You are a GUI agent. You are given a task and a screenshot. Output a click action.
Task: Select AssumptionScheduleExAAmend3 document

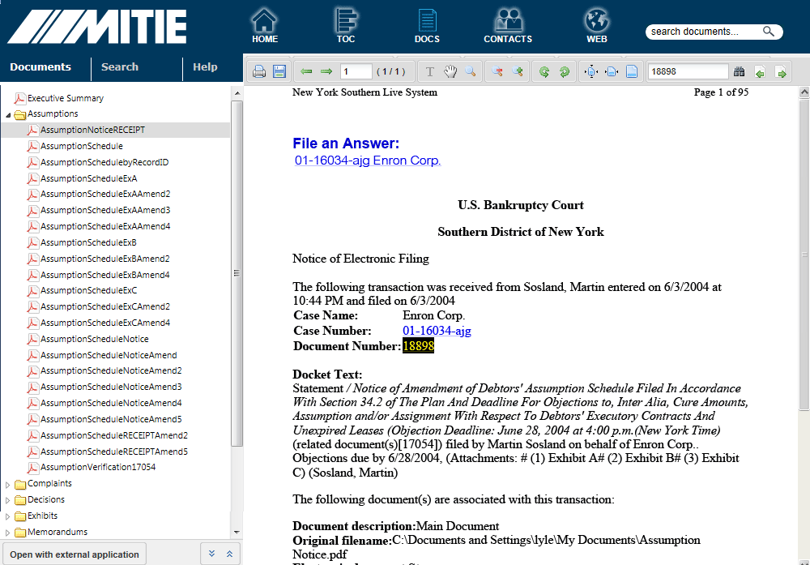[104, 211]
